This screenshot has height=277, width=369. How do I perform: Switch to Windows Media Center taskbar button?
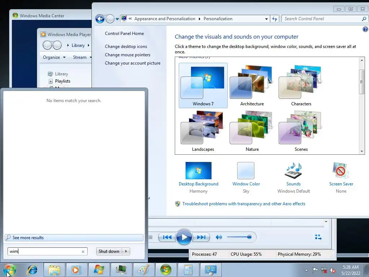click(x=166, y=270)
